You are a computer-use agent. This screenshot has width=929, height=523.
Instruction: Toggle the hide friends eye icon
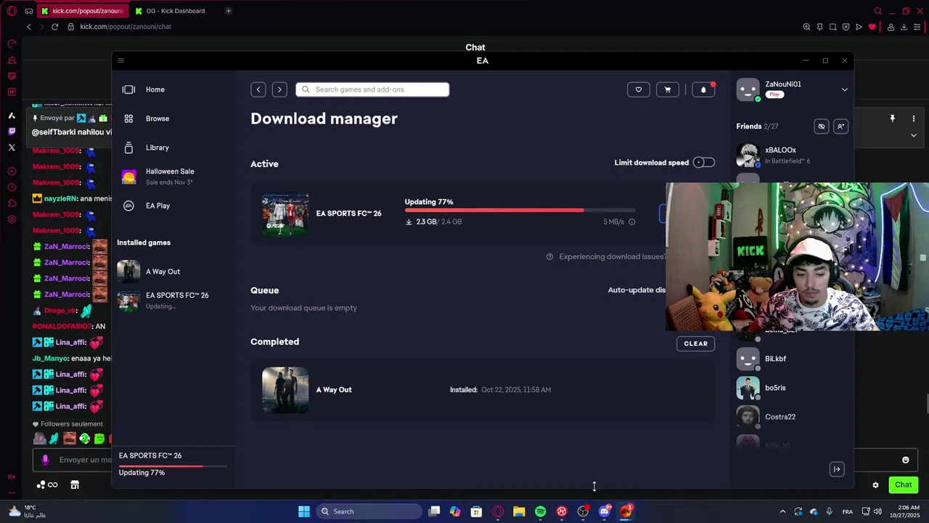coord(822,126)
